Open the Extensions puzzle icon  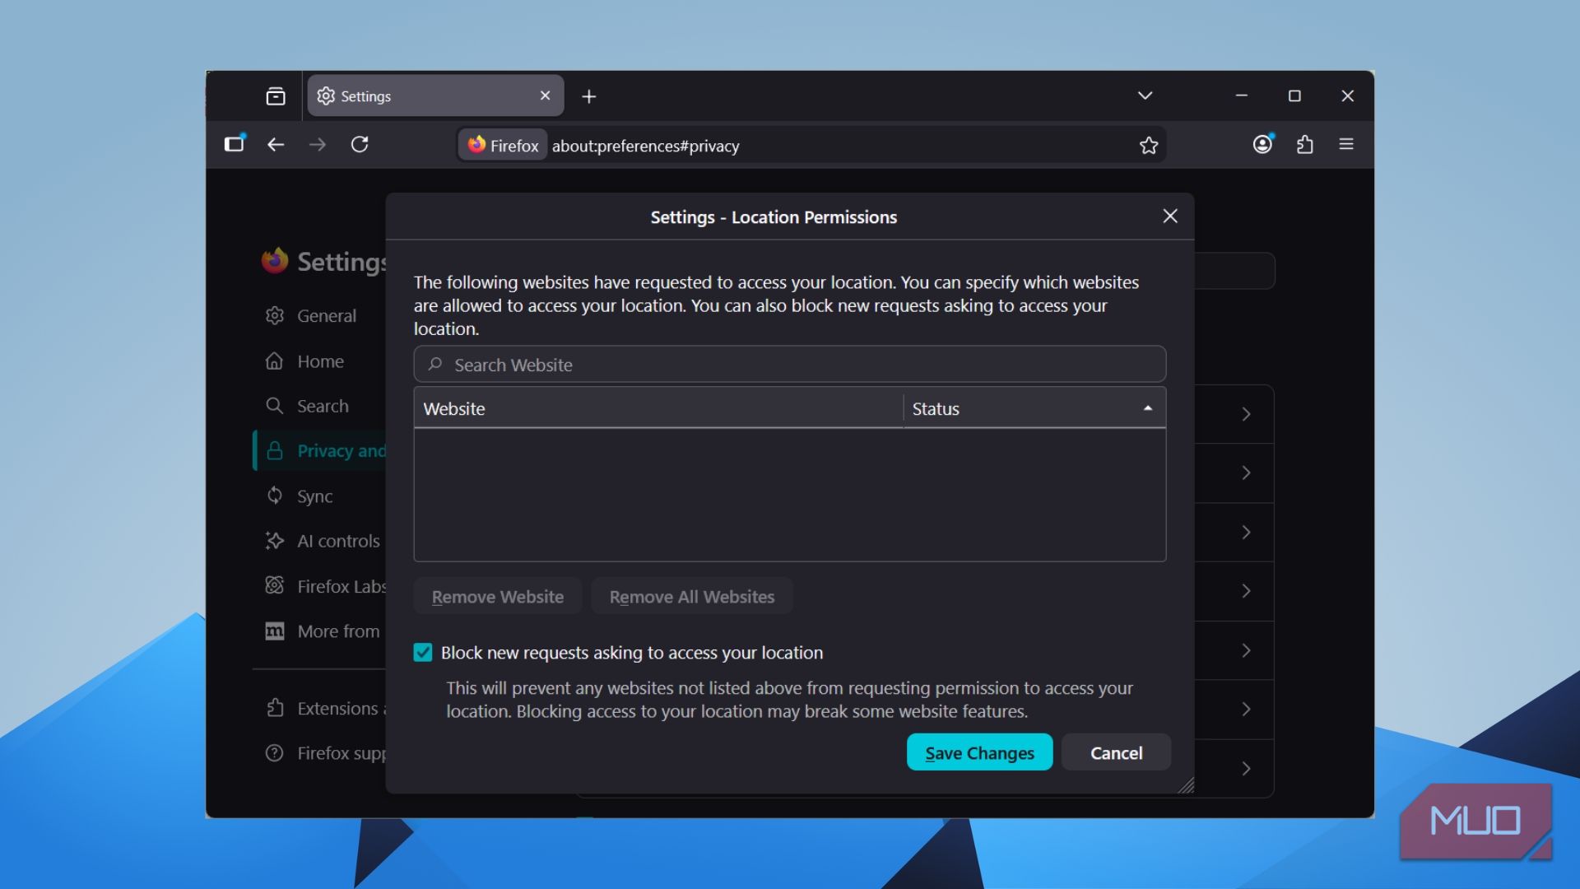click(x=1305, y=145)
